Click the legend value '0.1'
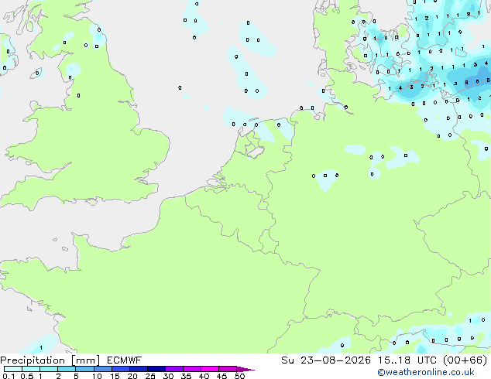The width and height of the screenshot is (491, 379). point(9,376)
